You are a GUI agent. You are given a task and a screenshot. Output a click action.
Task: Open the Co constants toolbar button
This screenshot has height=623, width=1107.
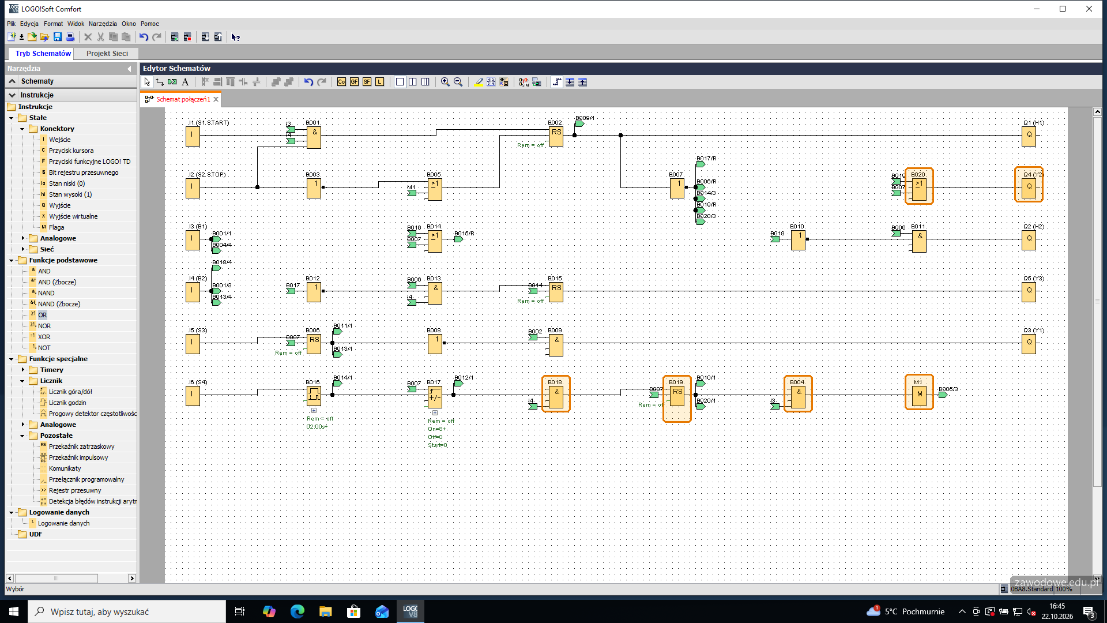341,82
